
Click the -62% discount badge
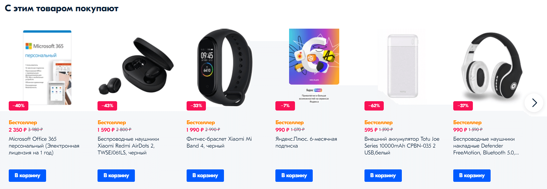click(x=374, y=106)
